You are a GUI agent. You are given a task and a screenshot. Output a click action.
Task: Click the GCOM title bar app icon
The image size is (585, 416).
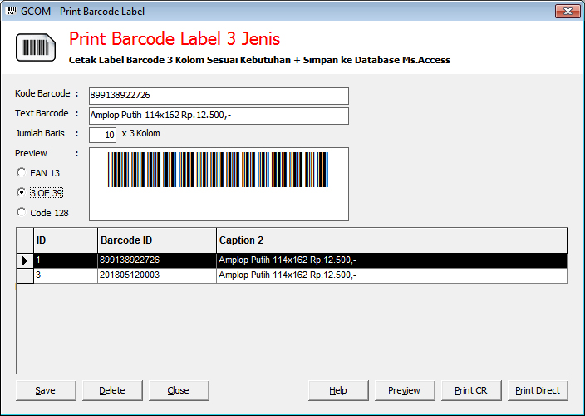[x=11, y=11]
